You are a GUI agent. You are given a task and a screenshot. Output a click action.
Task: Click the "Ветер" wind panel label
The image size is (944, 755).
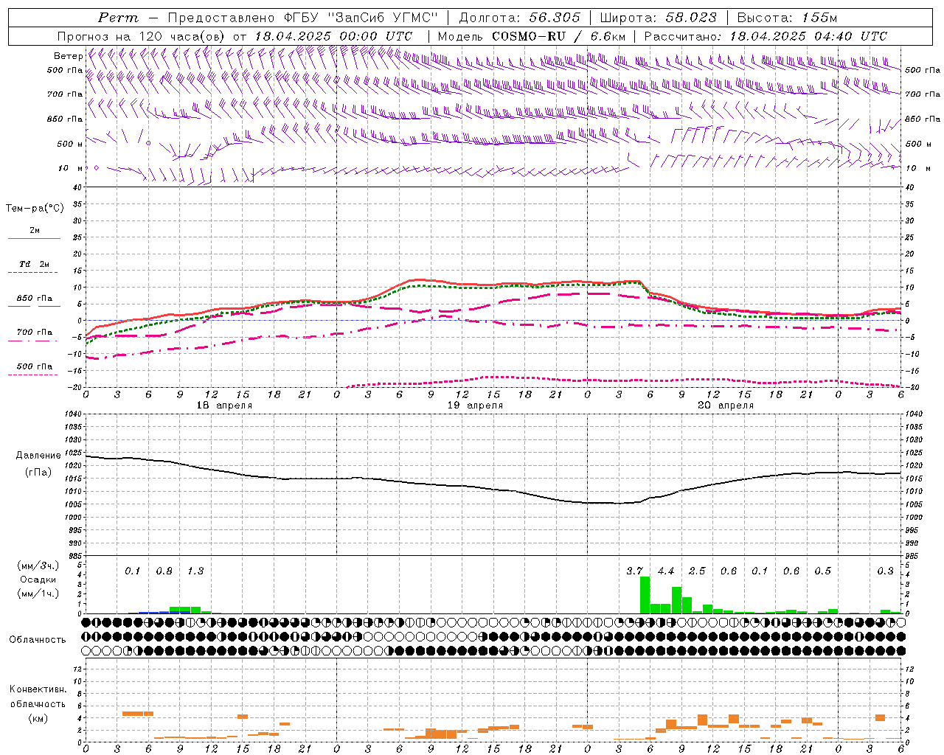pos(69,56)
